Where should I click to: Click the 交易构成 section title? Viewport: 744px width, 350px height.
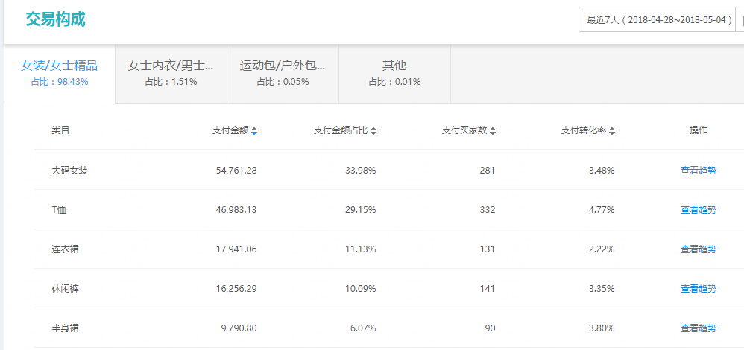55,19
